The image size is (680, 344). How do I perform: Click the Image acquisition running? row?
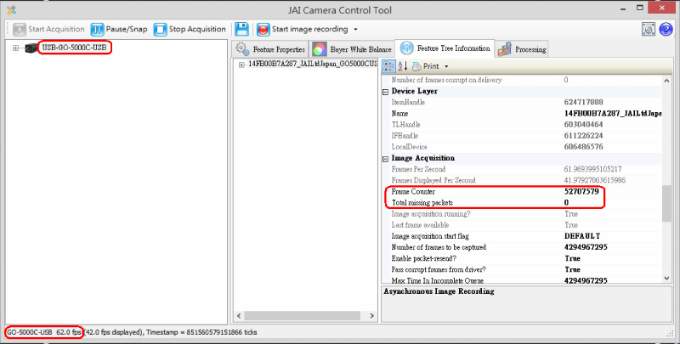click(526, 214)
